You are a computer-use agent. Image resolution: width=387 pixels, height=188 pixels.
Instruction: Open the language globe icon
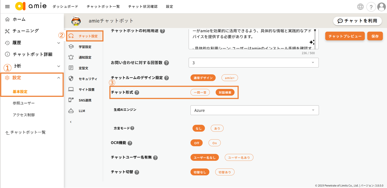click(360, 7)
